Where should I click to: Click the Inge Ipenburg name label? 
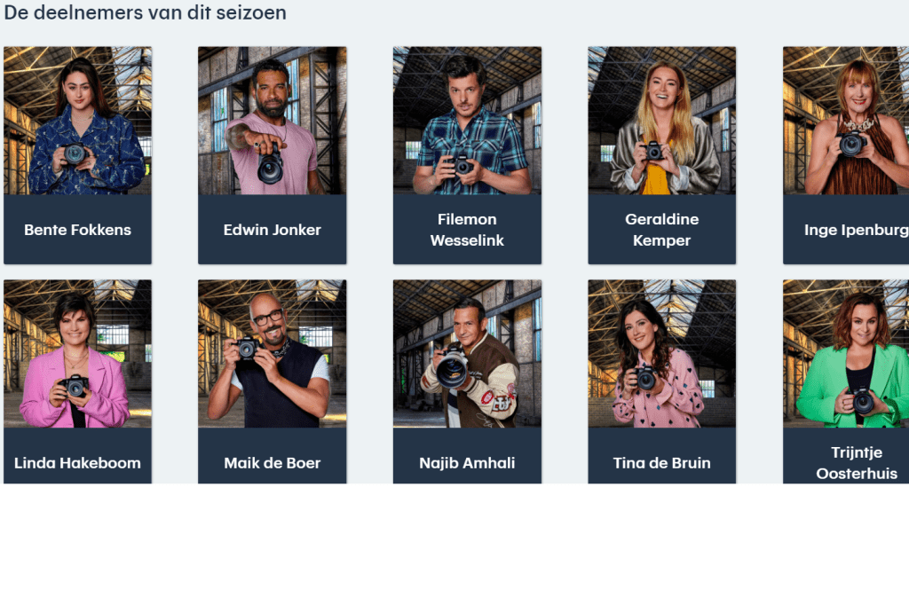857,230
